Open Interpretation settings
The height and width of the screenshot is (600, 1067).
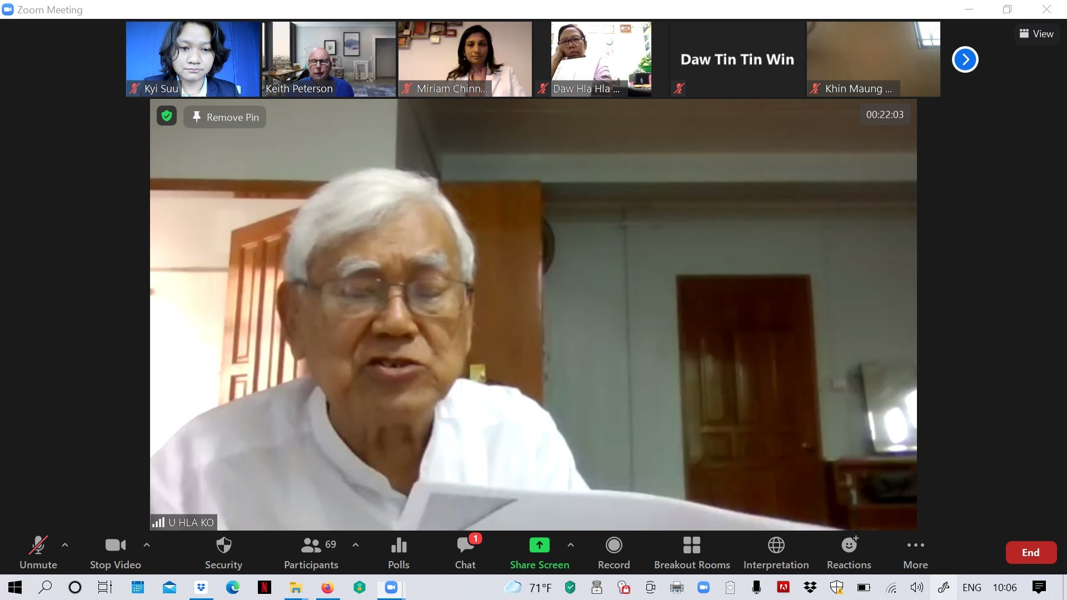coord(776,552)
